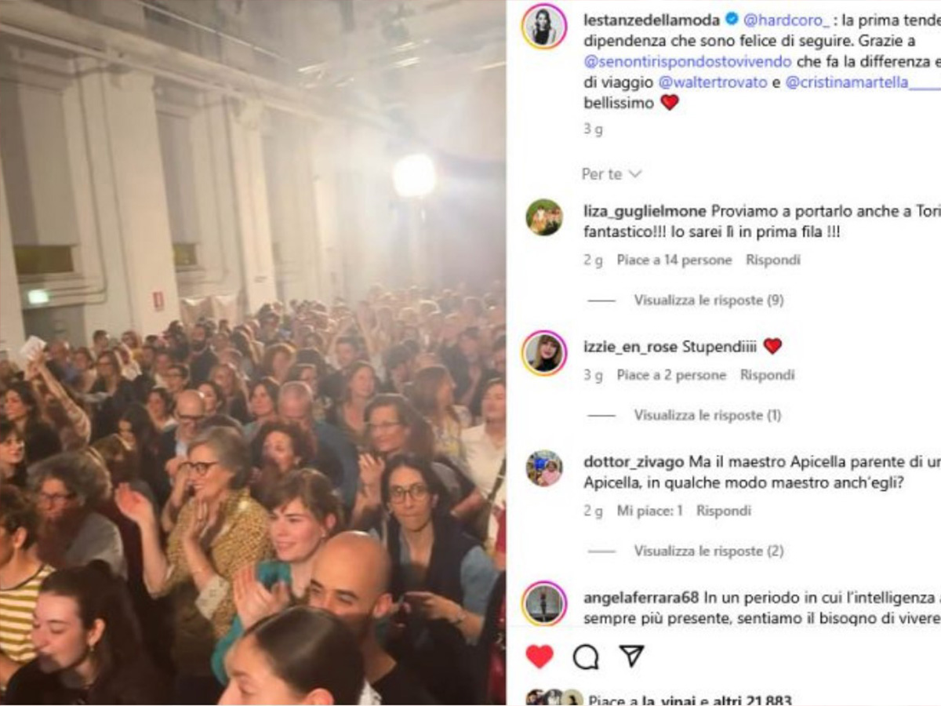
Task: Open izzie_en_rose's profile avatar
Action: [x=543, y=352]
